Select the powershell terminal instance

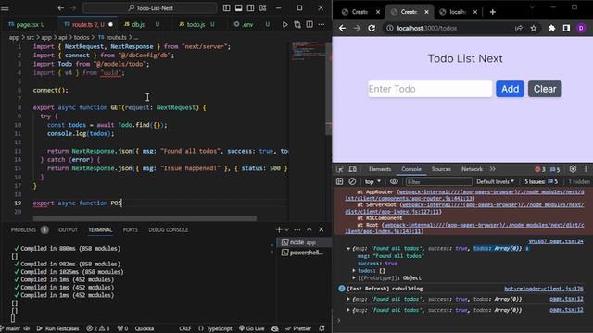tap(304, 253)
